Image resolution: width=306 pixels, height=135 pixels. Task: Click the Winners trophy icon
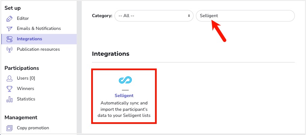[9, 89]
